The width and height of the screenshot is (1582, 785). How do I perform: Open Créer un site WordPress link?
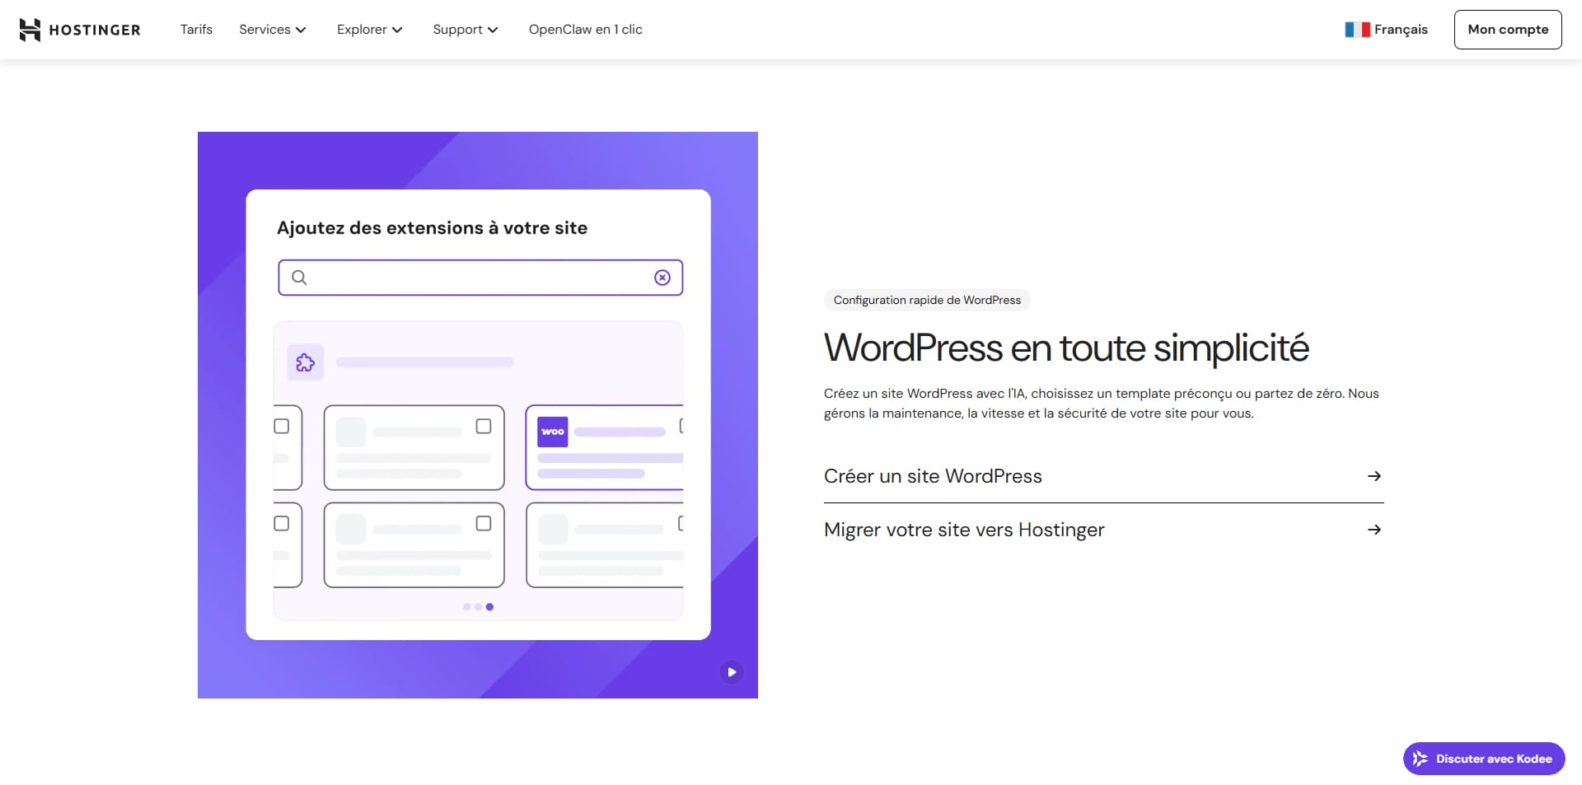1104,476
